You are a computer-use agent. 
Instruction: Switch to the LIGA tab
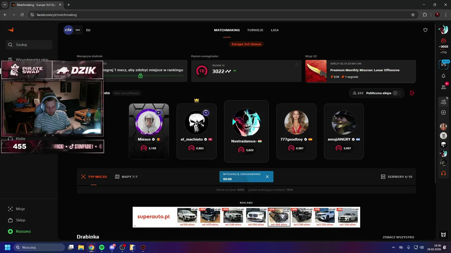click(x=275, y=30)
